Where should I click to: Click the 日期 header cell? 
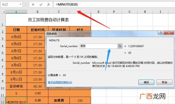point(16,30)
